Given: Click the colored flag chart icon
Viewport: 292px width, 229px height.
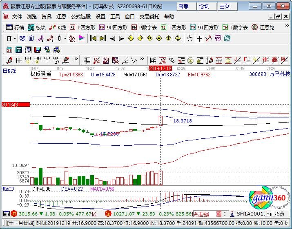Looking at the screenshot, I should (x=82, y=38).
